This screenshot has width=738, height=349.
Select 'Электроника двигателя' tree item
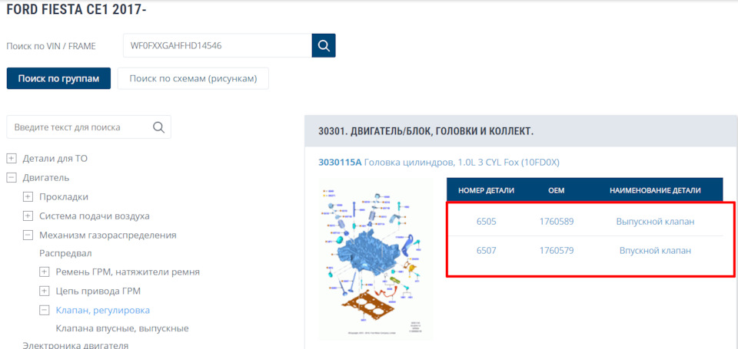(75, 346)
